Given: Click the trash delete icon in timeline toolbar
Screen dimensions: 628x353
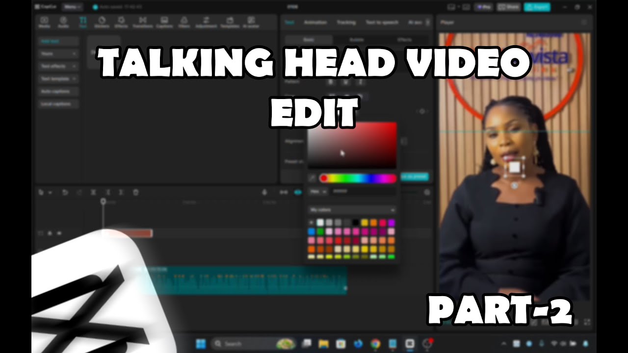Looking at the screenshot, I should [136, 193].
